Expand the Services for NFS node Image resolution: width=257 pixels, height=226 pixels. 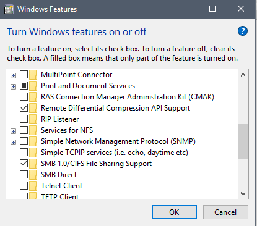[13, 131]
